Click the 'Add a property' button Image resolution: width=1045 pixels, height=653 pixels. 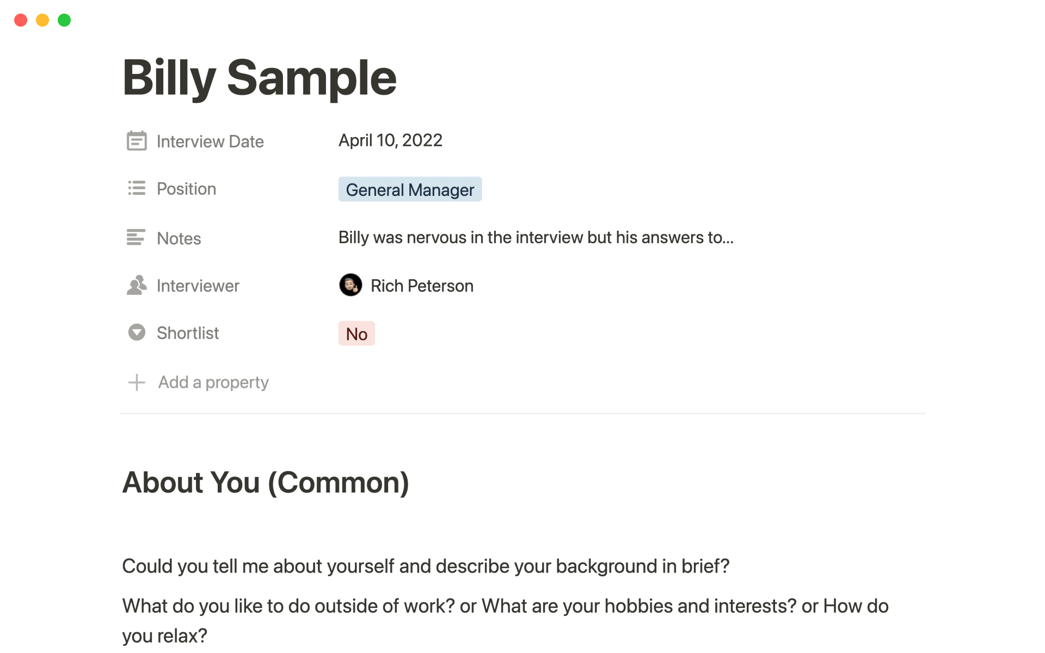pos(213,383)
